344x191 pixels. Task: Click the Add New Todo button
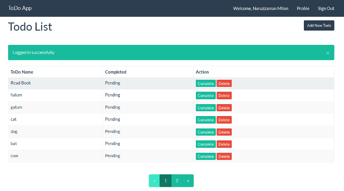pyautogui.click(x=319, y=26)
